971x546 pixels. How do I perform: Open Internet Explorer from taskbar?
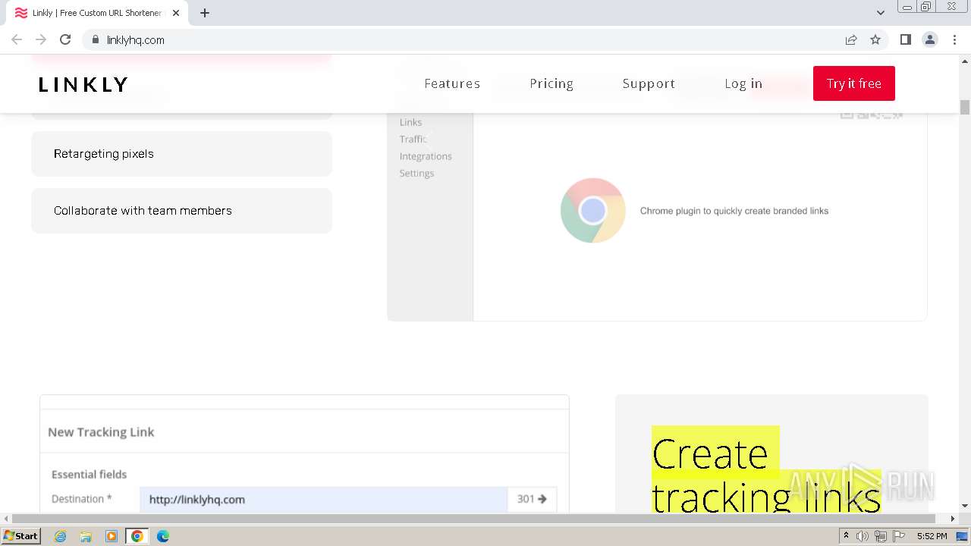[x=60, y=536]
